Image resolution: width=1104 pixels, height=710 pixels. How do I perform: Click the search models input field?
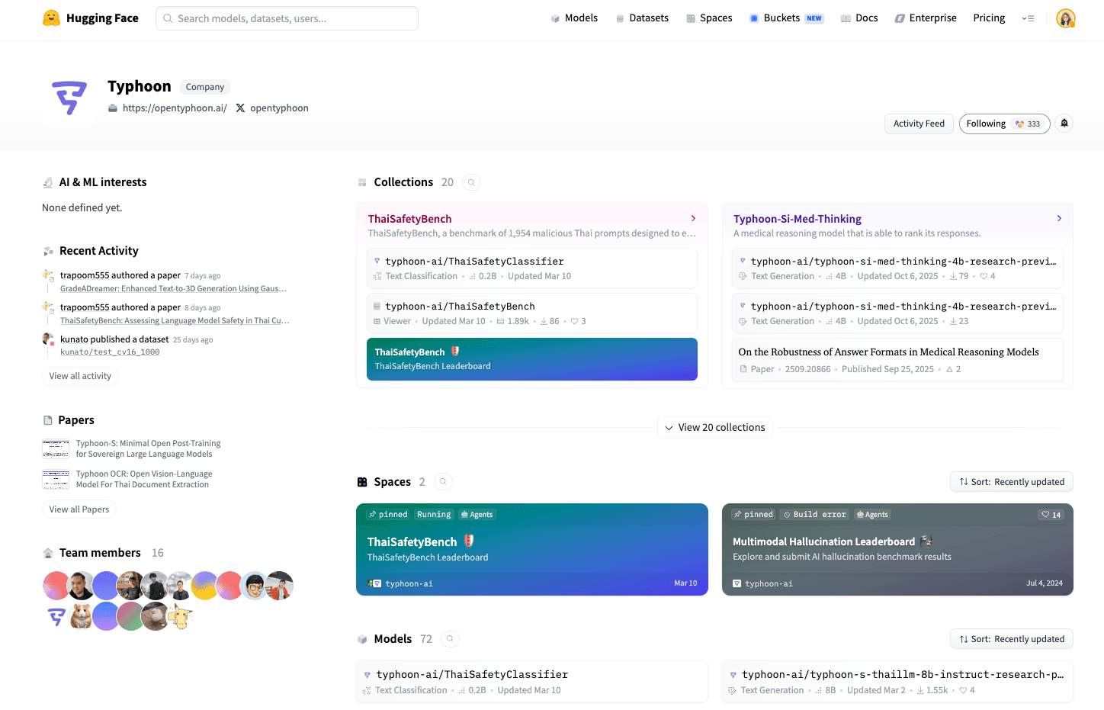(287, 18)
